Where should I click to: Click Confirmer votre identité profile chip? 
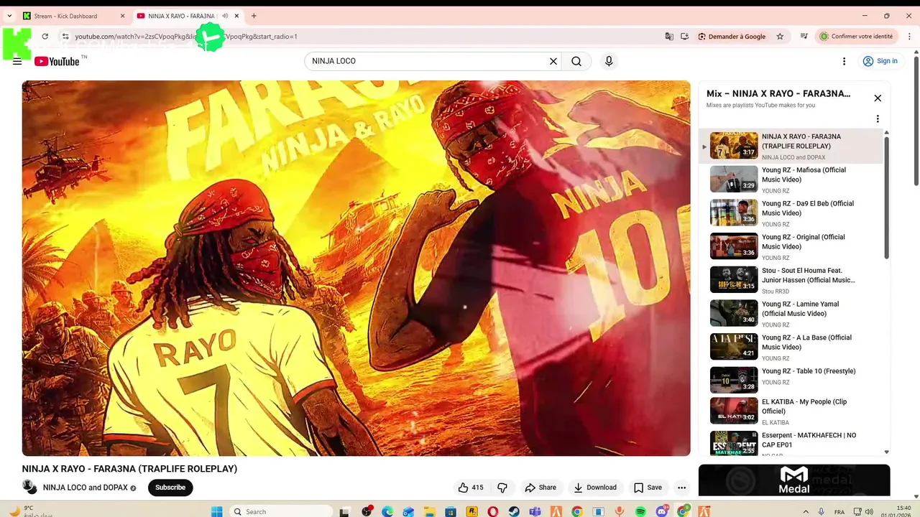coord(857,37)
